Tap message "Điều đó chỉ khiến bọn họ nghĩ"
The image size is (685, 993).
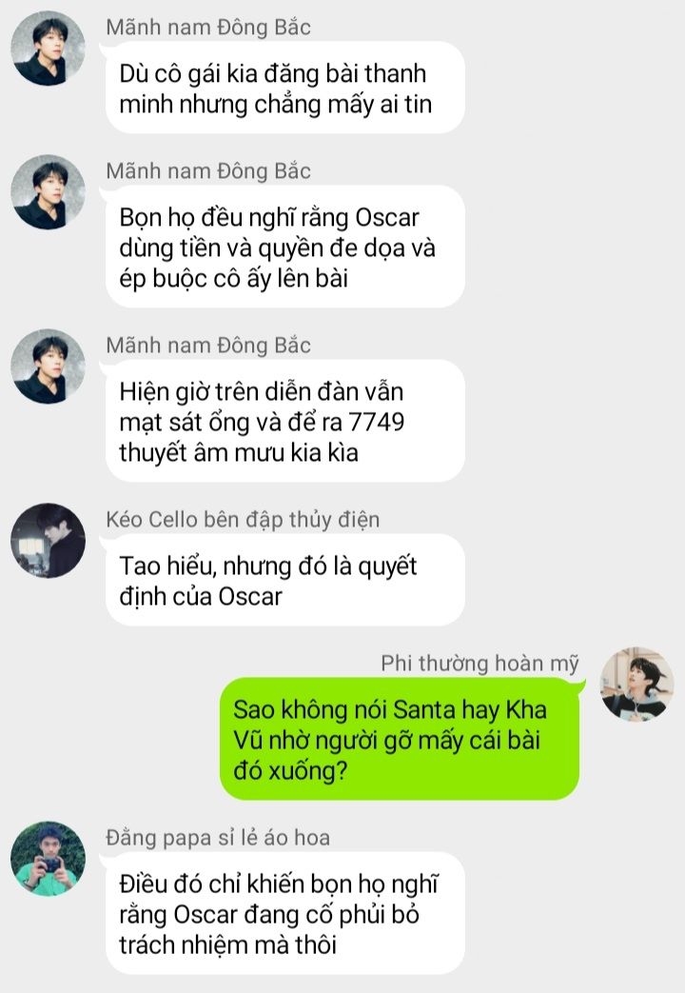tap(284, 913)
